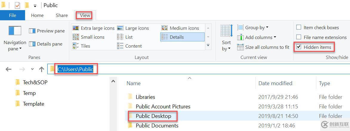Expand the Group by menu
This screenshot has width=350, height=131.
[x=253, y=27]
